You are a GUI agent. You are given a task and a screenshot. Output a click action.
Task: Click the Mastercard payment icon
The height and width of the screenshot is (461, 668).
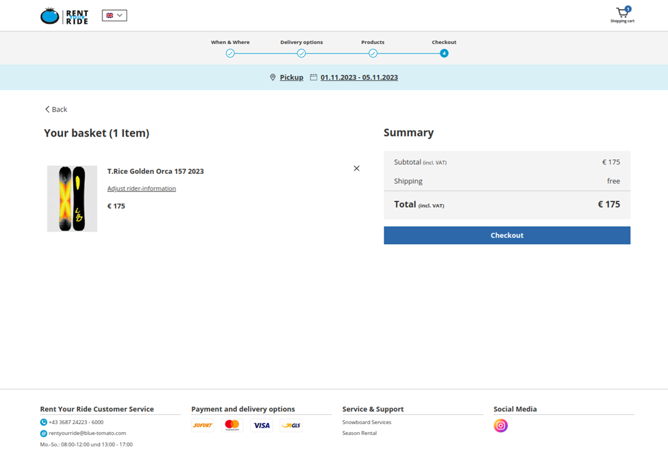pyautogui.click(x=232, y=425)
